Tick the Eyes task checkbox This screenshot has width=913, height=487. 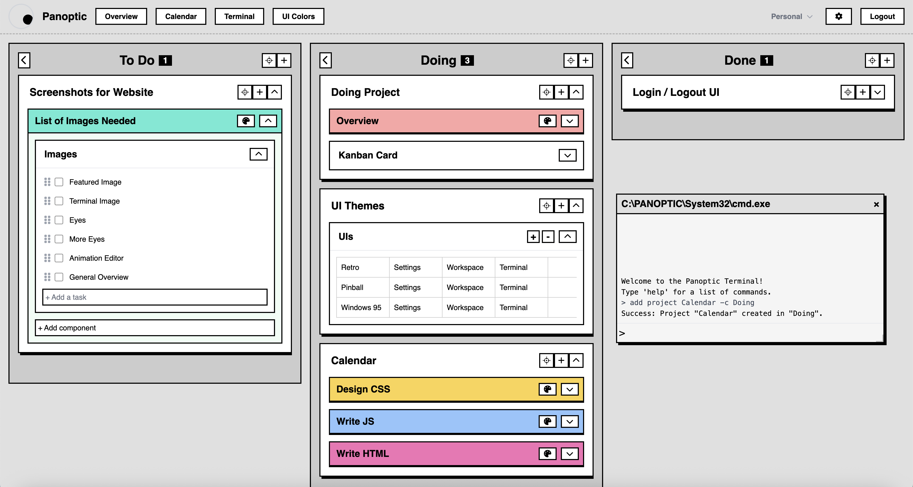pyautogui.click(x=59, y=220)
